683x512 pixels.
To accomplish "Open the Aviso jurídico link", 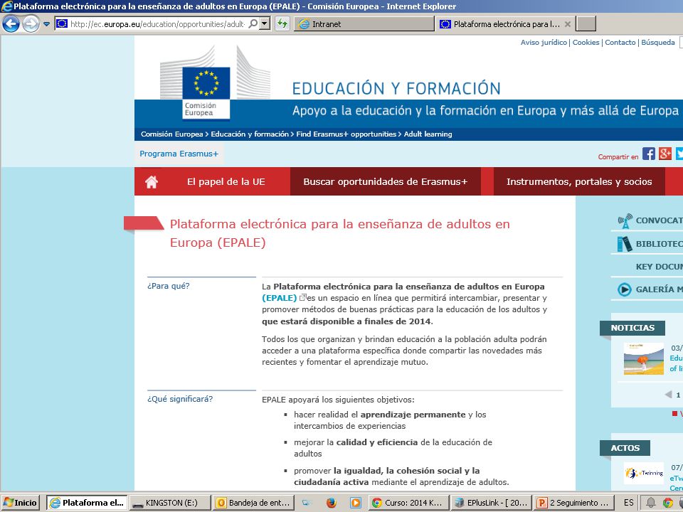I will (x=544, y=42).
